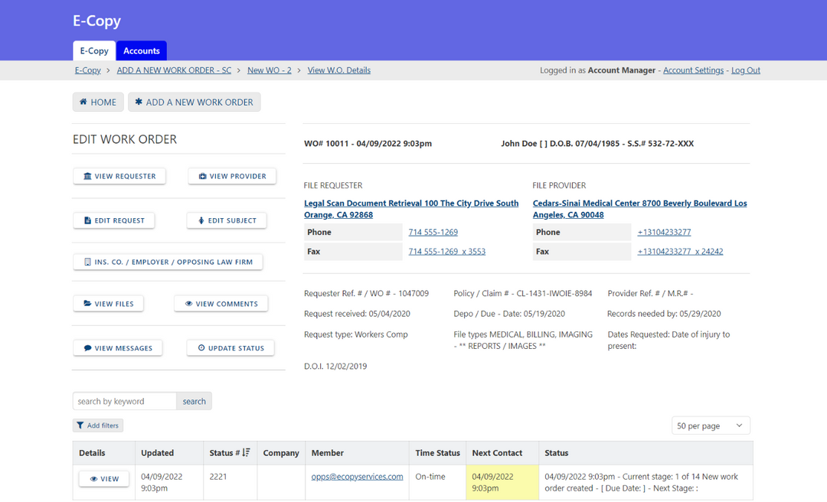
Task: Go to ADD A NEW WORK ORDER - SC breadcrumb
Action: (x=174, y=70)
